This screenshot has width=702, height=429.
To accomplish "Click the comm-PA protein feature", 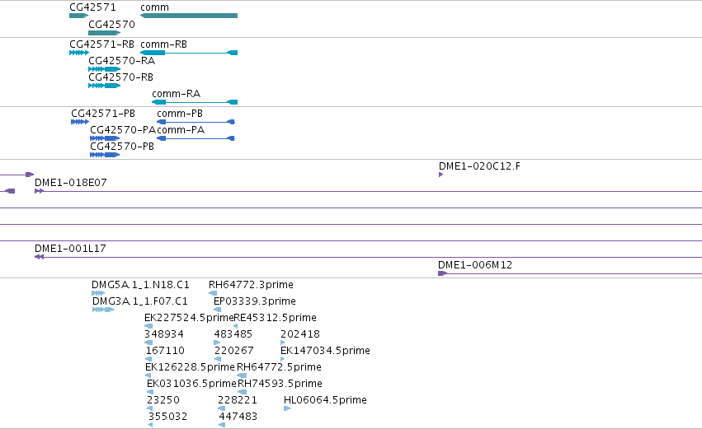I will pyautogui.click(x=196, y=138).
